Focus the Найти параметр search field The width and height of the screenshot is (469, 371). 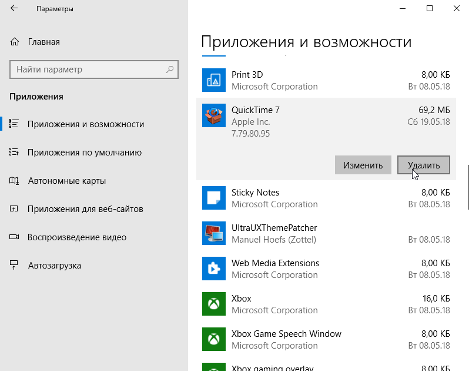94,69
